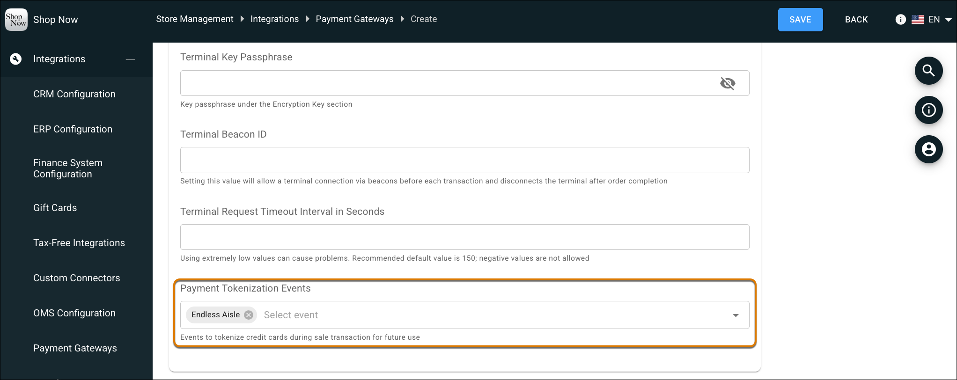The image size is (957, 380).
Task: Open the floating search button
Action: click(928, 71)
